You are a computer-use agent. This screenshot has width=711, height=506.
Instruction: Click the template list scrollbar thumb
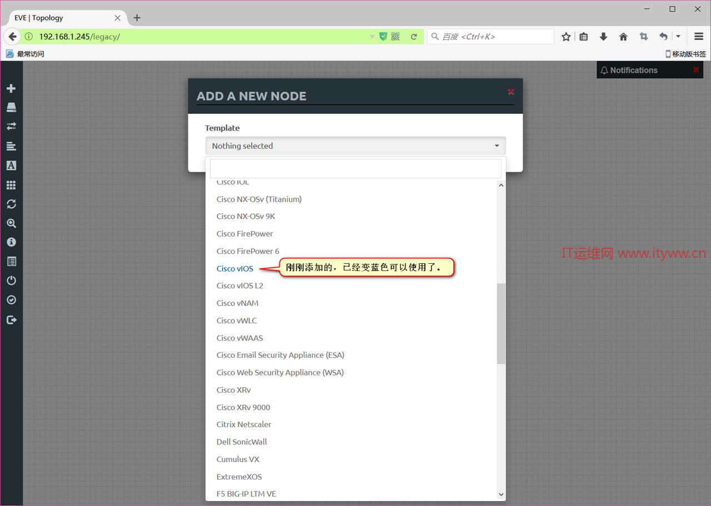click(x=501, y=323)
